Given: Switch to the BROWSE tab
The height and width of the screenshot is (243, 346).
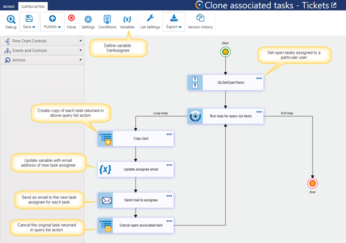Looking at the screenshot, I should 9,7.
